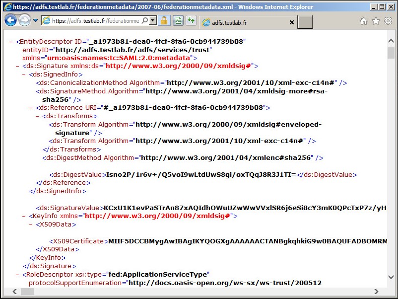Open Favorites with the star icon
This screenshot has height=299, width=398.
click(x=376, y=21)
